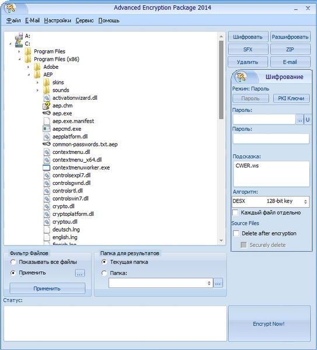Screen dimensions: 317x350
Task: Click the aep.chm help file icon
Action: point(46,106)
